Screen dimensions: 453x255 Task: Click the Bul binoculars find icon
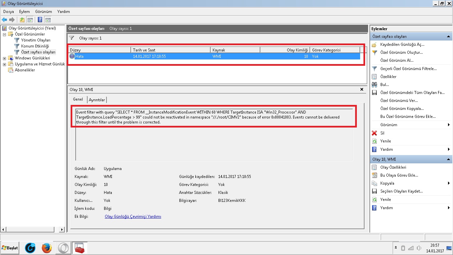pos(374,85)
